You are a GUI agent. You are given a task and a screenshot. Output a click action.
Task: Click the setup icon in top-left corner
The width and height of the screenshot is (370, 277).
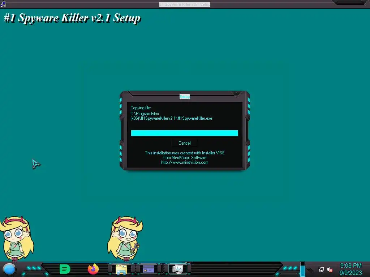click(3, 4)
